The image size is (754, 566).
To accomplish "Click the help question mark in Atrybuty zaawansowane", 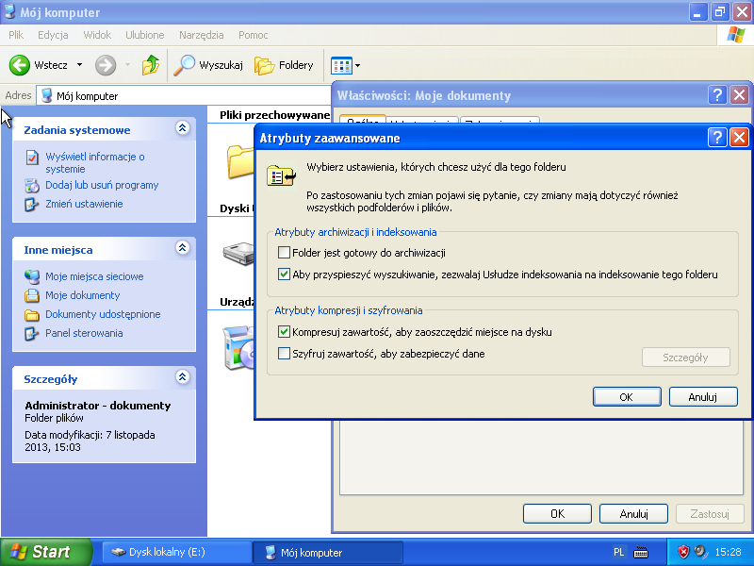I will click(717, 138).
